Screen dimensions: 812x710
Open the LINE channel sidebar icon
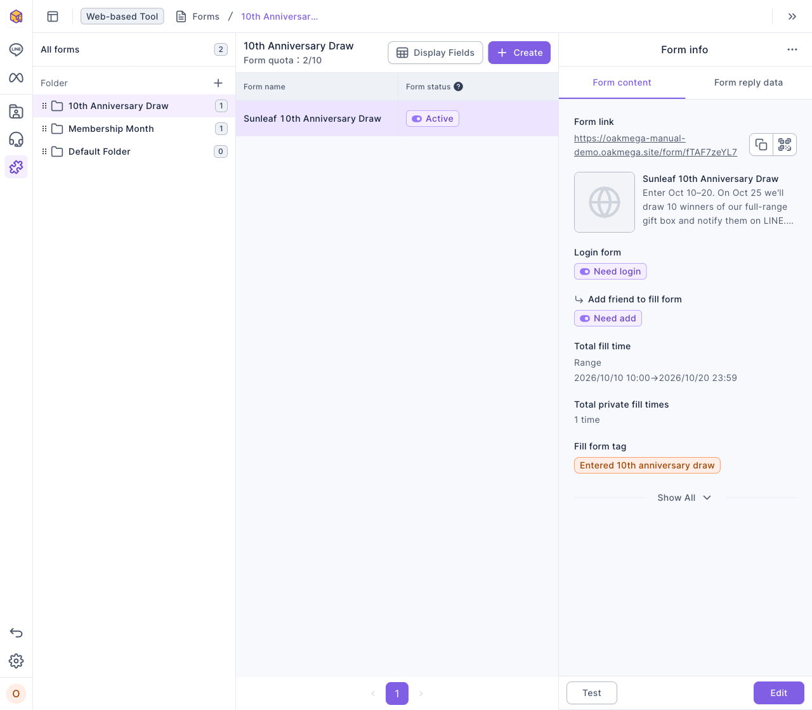(x=16, y=49)
